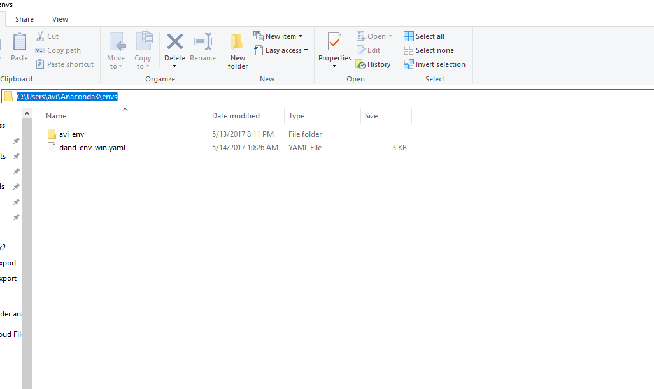Sort files by Date modified column
Viewport: 654px width, 389px height.
pyautogui.click(x=235, y=115)
